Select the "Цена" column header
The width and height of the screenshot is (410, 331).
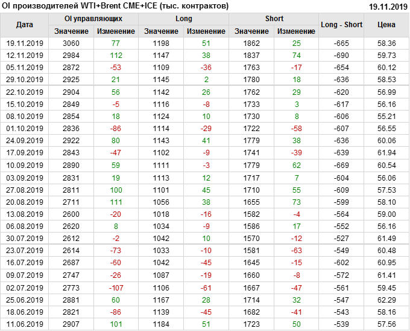[x=386, y=25]
